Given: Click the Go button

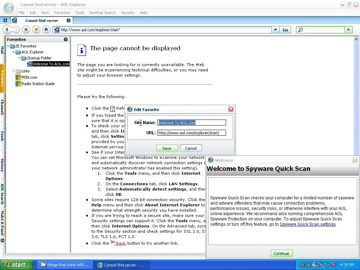Looking at the screenshot, I should (x=285, y=30).
